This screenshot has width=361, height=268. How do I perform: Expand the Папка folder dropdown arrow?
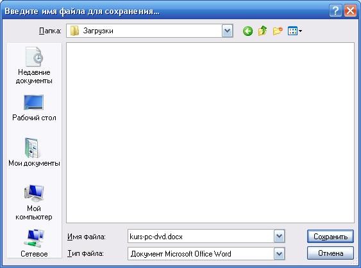tap(228, 31)
